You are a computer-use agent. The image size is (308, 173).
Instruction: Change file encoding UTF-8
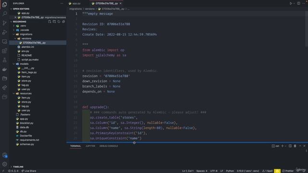(x=214, y=171)
